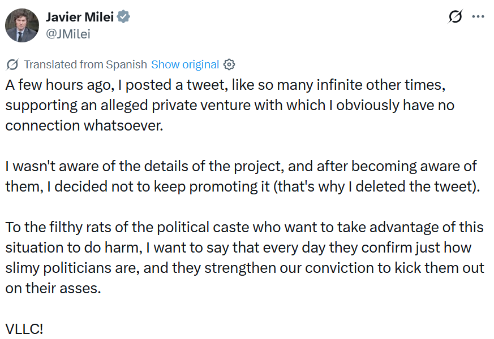This screenshot has height=339, width=494.
Task: Click the paragraph starting "A few hours ago"
Action: (x=226, y=105)
